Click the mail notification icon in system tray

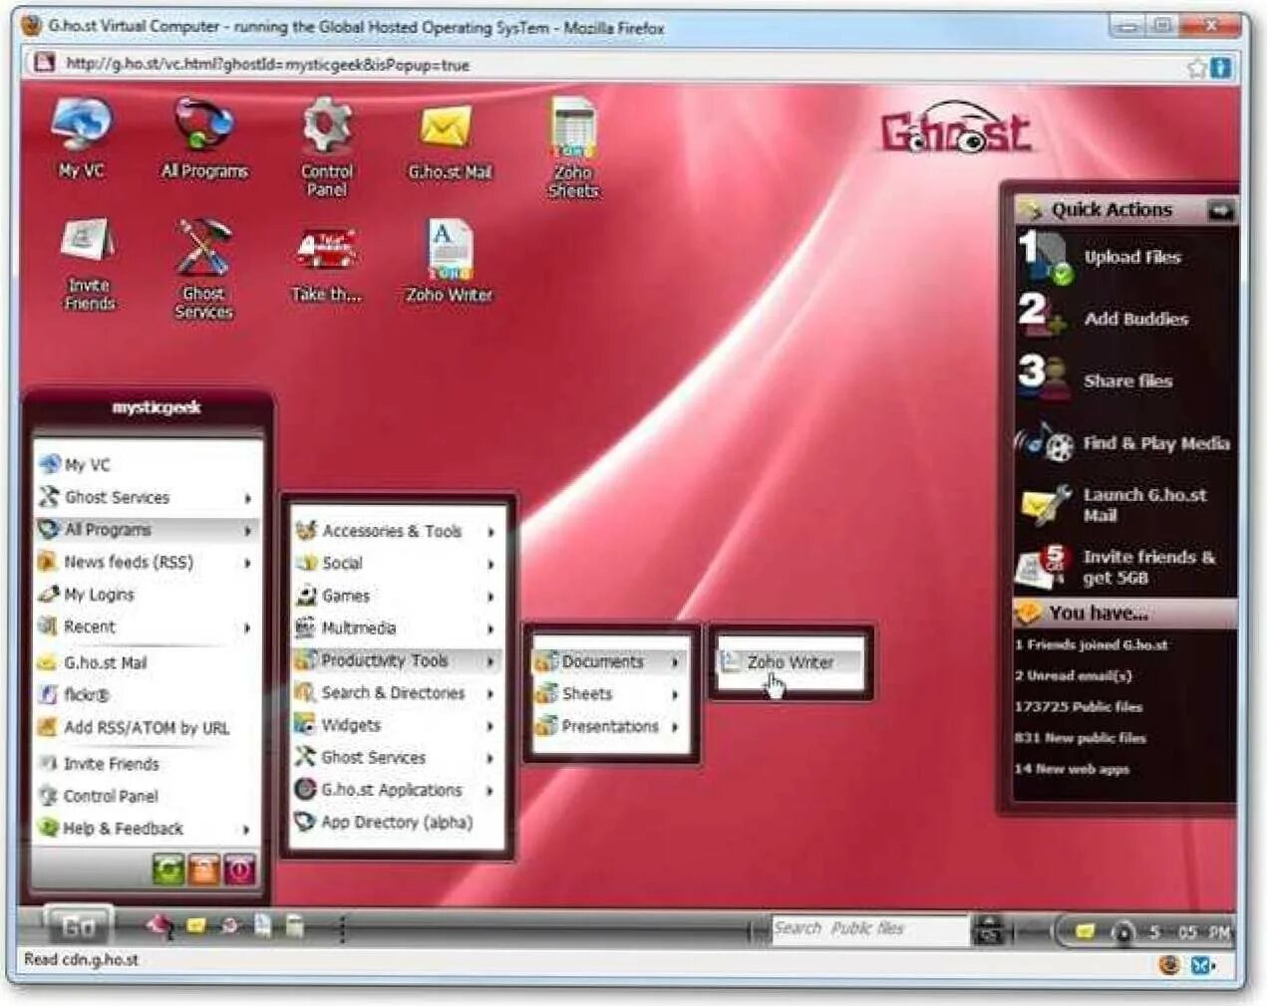[x=1086, y=932]
